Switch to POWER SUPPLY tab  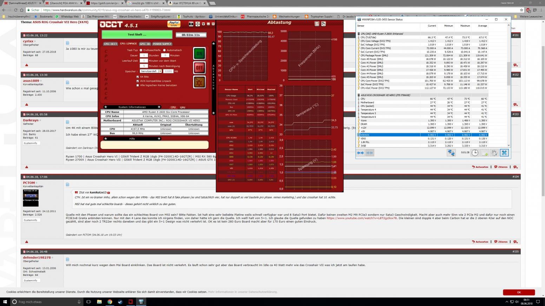pyautogui.click(x=162, y=44)
